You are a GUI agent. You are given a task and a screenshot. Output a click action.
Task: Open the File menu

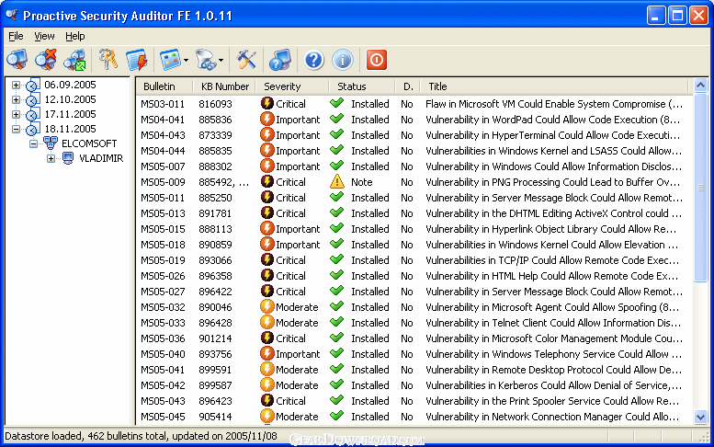point(16,36)
